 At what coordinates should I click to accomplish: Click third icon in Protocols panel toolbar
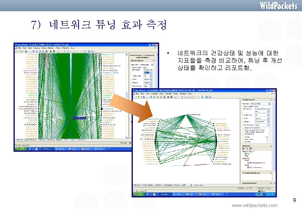(251, 149)
